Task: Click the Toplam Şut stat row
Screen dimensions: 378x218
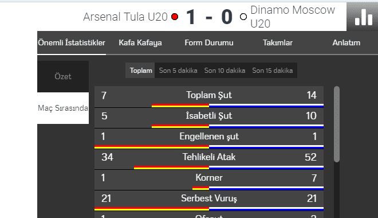Action: 209,96
